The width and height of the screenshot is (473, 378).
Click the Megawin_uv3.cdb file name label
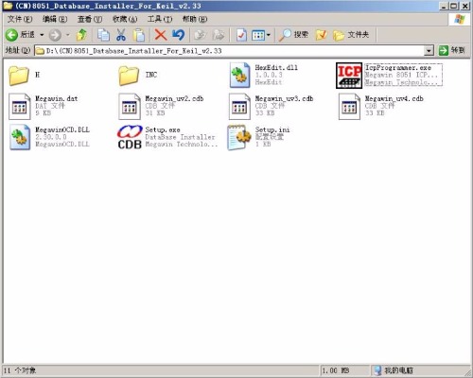click(x=284, y=98)
